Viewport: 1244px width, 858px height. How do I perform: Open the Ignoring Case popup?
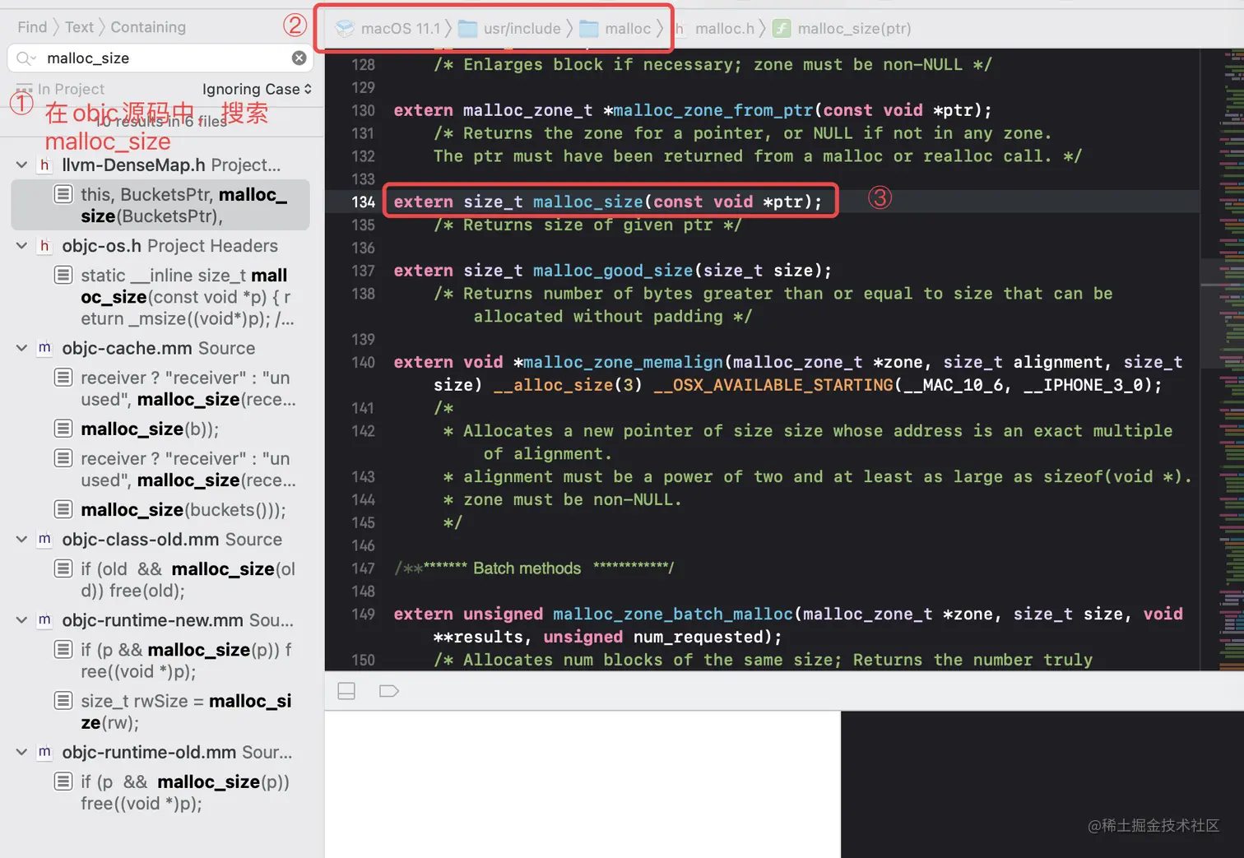pyautogui.click(x=257, y=89)
